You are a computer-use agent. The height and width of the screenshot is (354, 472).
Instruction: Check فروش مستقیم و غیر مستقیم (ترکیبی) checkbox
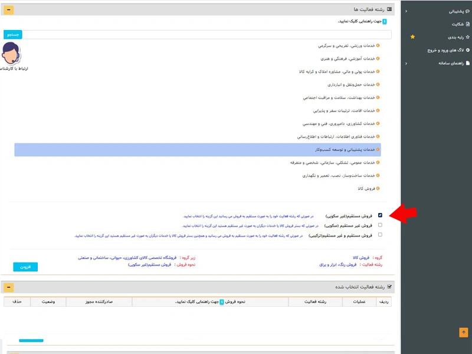[x=380, y=234]
